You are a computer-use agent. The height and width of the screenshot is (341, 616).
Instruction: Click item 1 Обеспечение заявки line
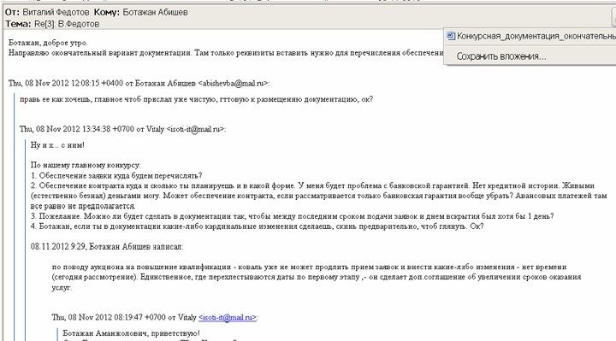pyautogui.click(x=116, y=175)
